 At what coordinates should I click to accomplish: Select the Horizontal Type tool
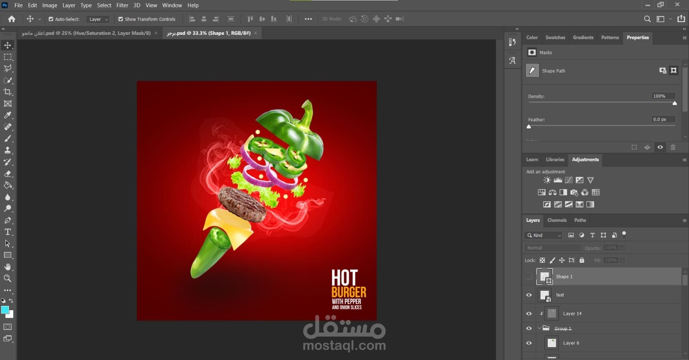8,232
